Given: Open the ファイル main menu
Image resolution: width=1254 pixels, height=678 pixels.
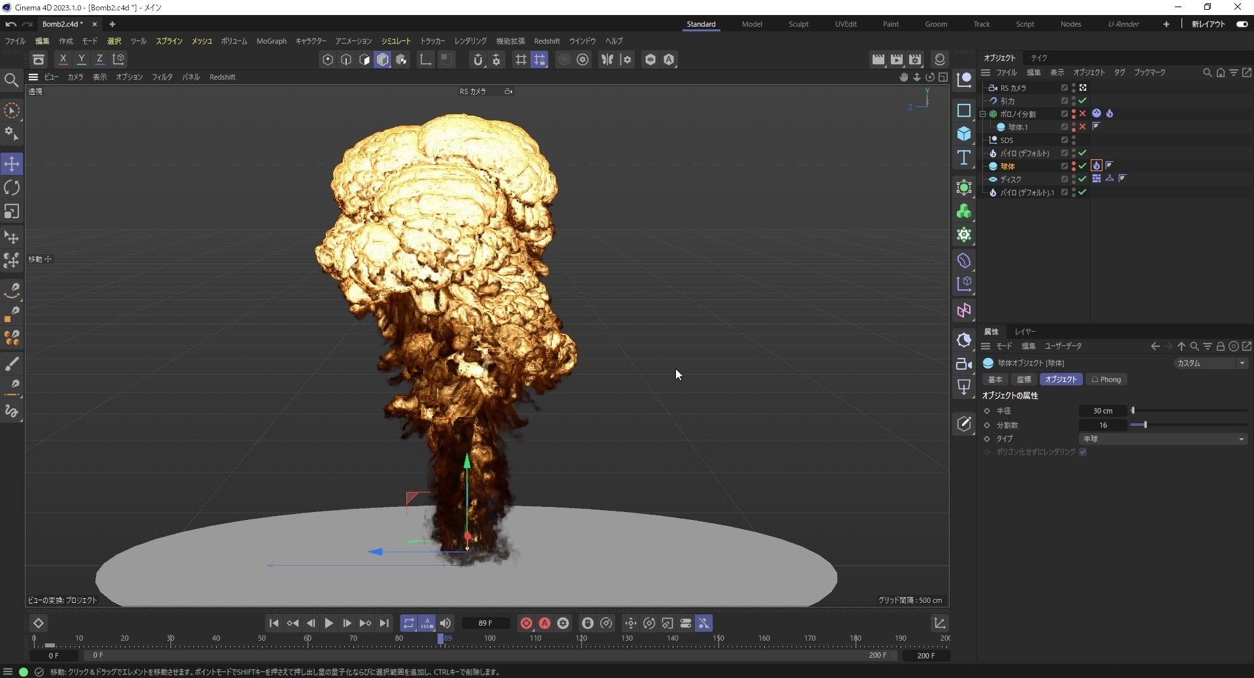Looking at the screenshot, I should click(x=15, y=41).
